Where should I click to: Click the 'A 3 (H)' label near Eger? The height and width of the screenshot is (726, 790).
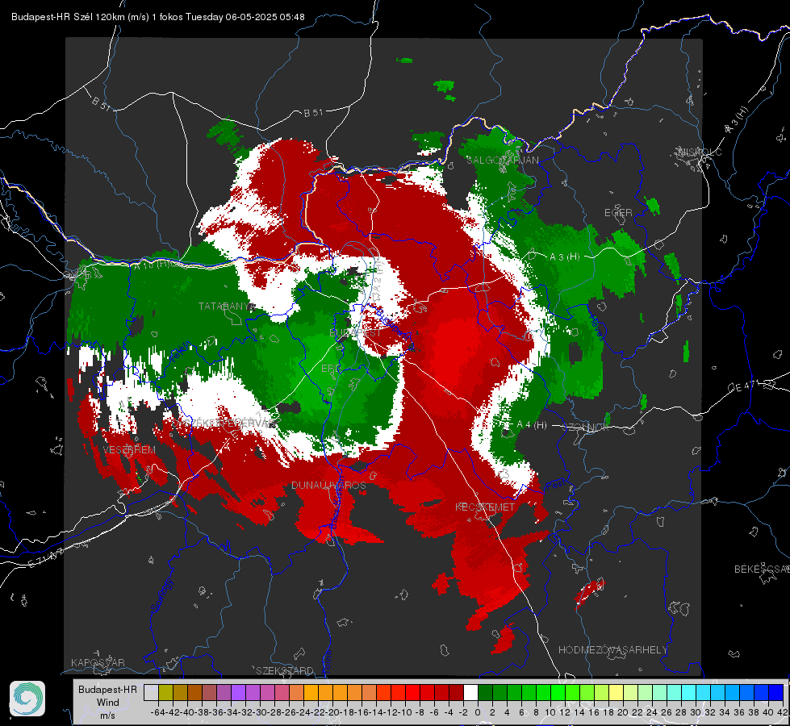(564, 257)
